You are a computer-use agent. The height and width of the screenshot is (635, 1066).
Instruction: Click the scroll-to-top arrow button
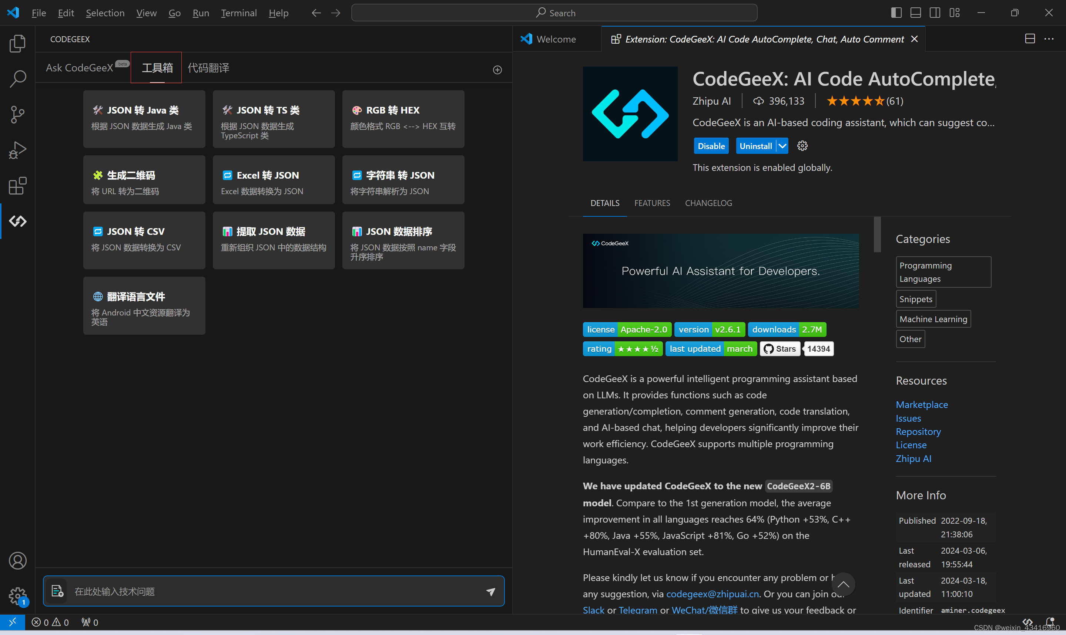pos(843,584)
